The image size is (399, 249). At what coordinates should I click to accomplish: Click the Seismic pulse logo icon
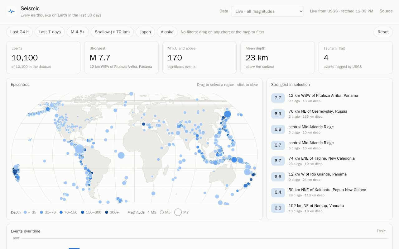tap(12, 11)
